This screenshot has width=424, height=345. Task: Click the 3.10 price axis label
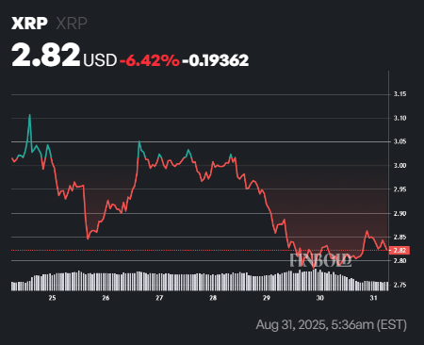click(400, 118)
